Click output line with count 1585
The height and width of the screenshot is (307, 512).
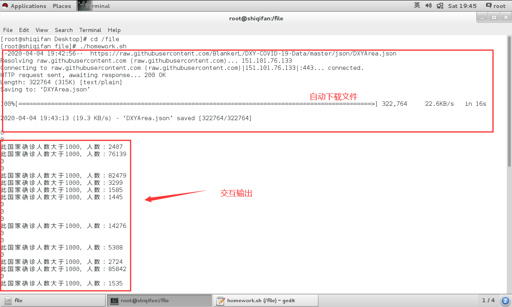tap(62, 190)
